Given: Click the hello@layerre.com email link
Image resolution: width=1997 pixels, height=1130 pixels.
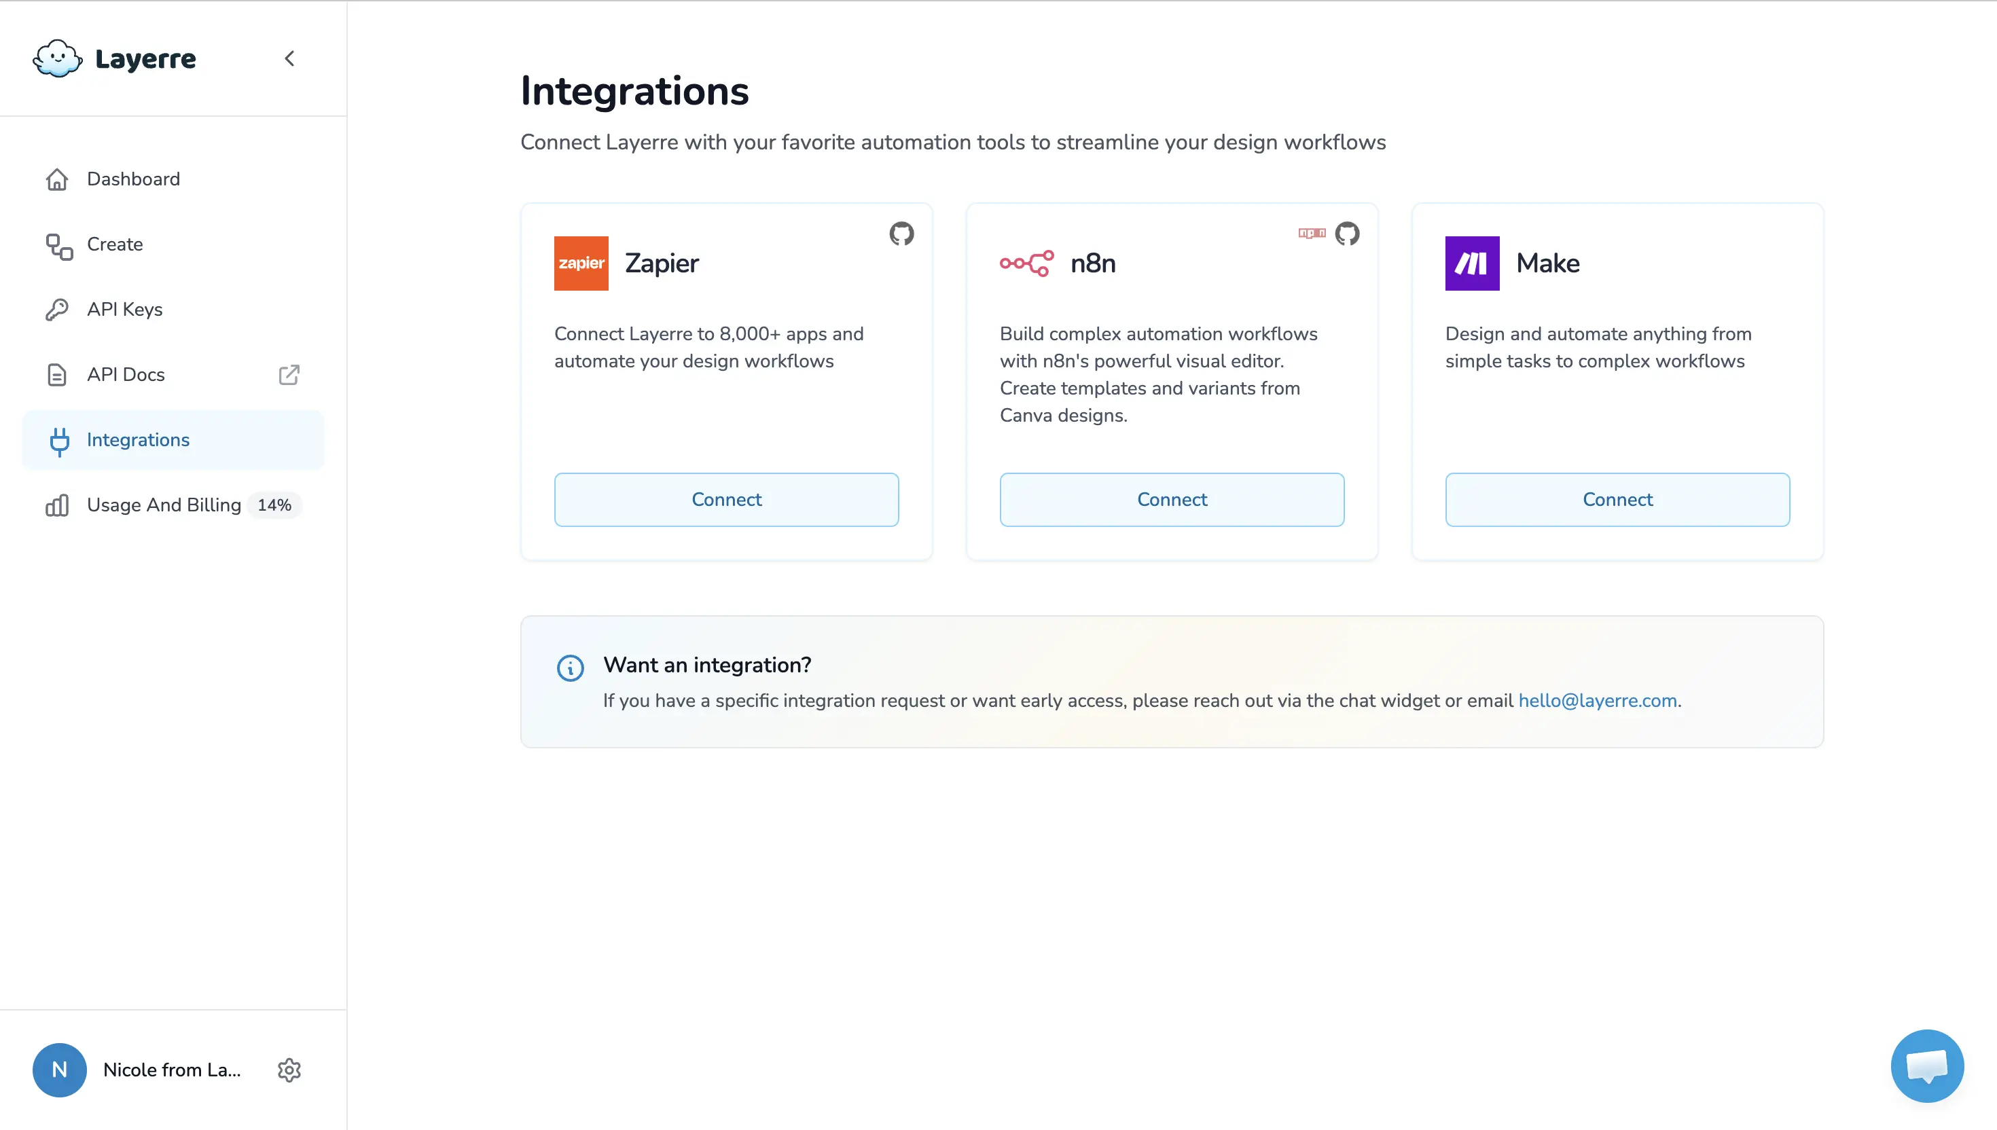Looking at the screenshot, I should click(1598, 701).
